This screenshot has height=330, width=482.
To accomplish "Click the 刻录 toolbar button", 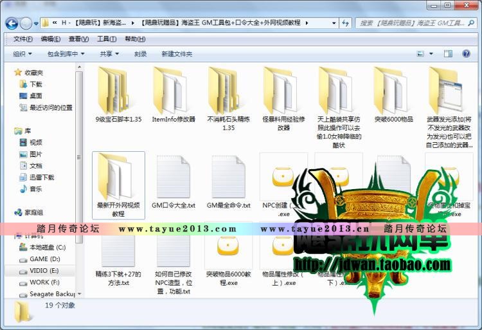I will (x=140, y=54).
